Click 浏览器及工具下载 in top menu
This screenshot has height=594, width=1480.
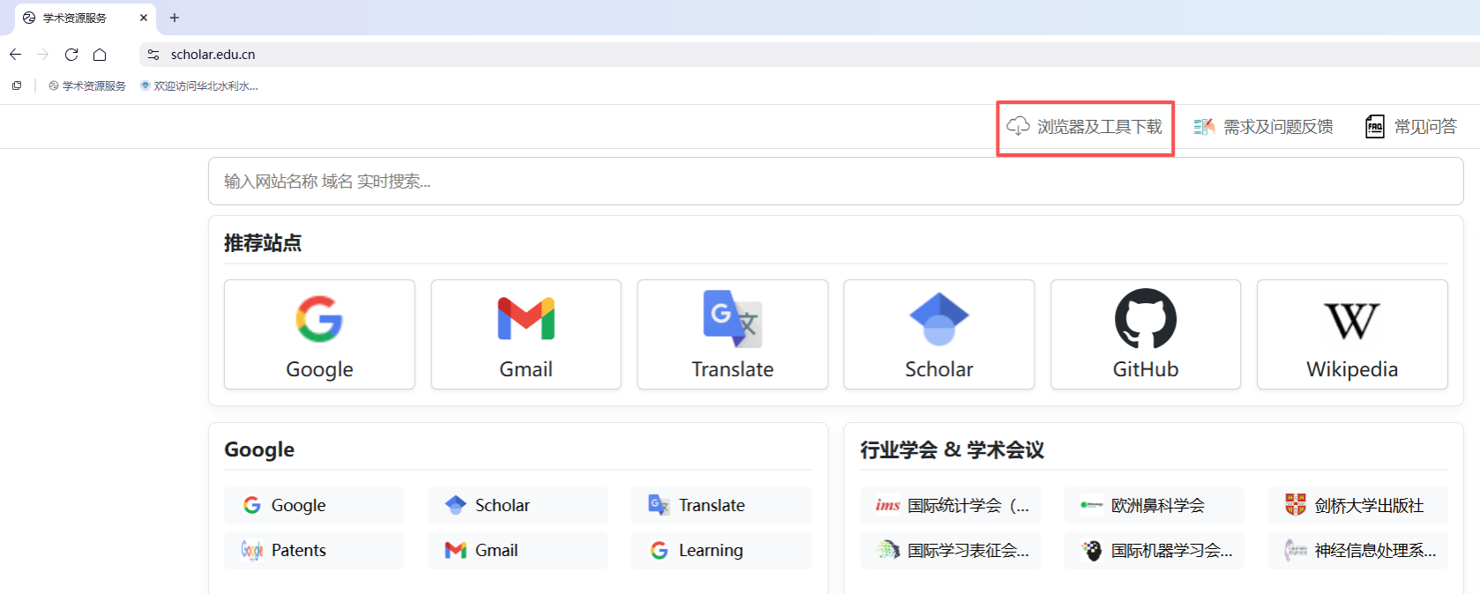point(1085,127)
